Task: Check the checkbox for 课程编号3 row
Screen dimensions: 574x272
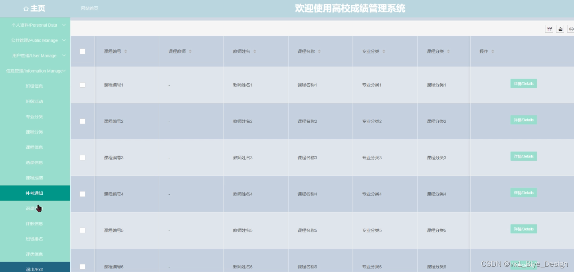Action: click(x=82, y=158)
